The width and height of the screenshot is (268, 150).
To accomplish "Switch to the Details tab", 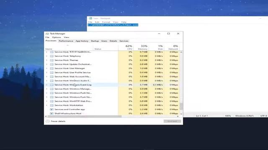I will click(113, 41).
